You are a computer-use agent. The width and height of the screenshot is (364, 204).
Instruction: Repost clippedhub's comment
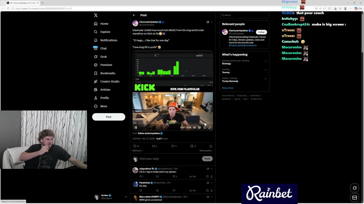157,177
